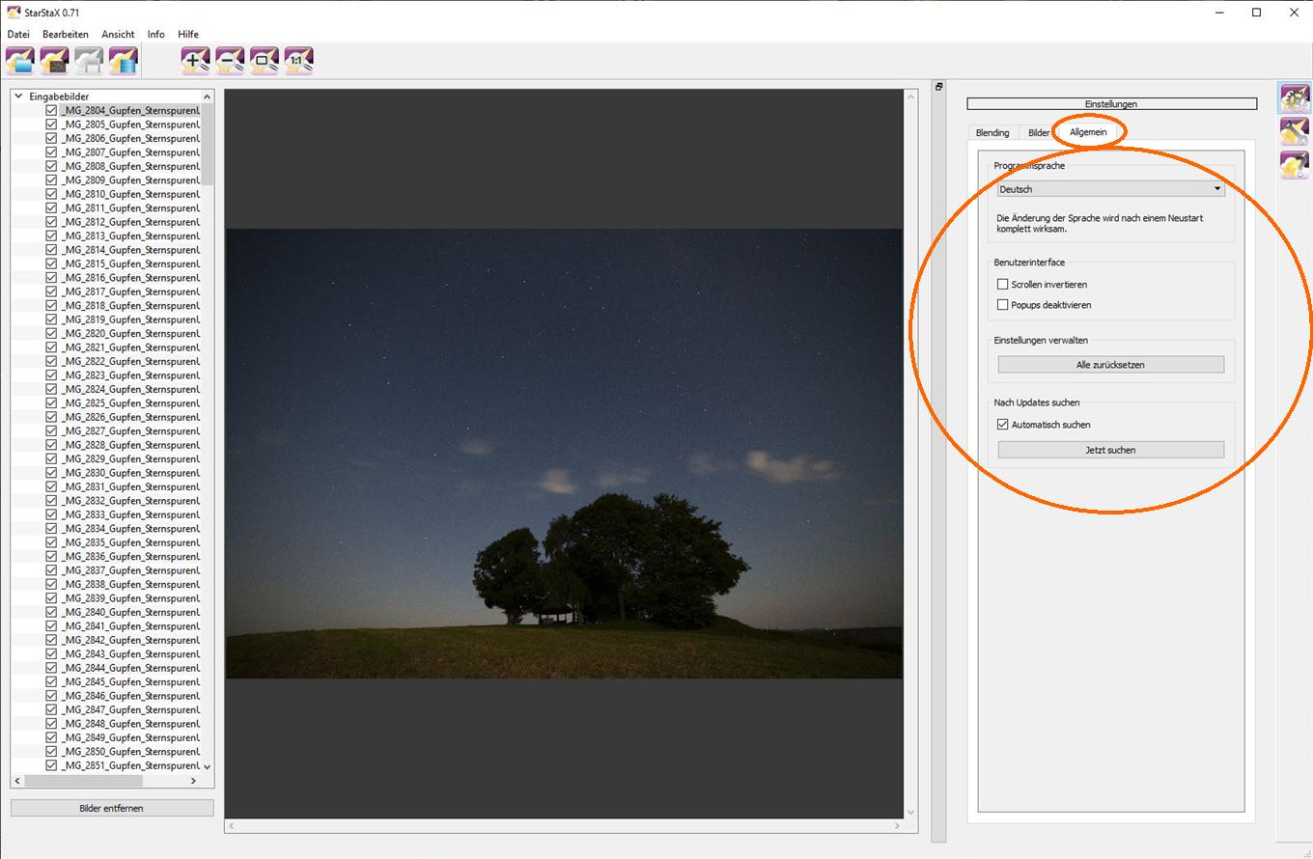Viewport: 1313px width, 859px height.
Task: Collapse the Eingabebilder tree node
Action: coord(18,97)
